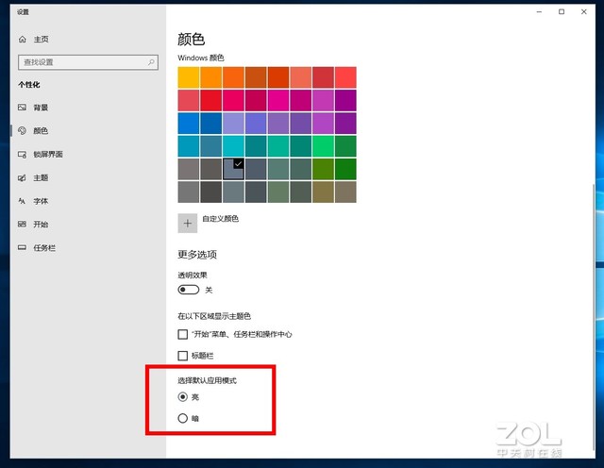Open the 字体 fonts icon in sidebar
Viewport: 604px width, 468px height.
23,201
